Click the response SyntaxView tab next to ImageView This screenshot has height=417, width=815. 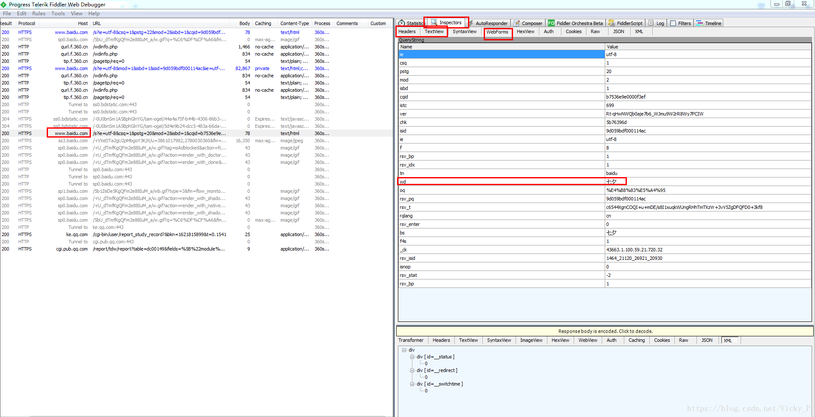click(x=499, y=340)
